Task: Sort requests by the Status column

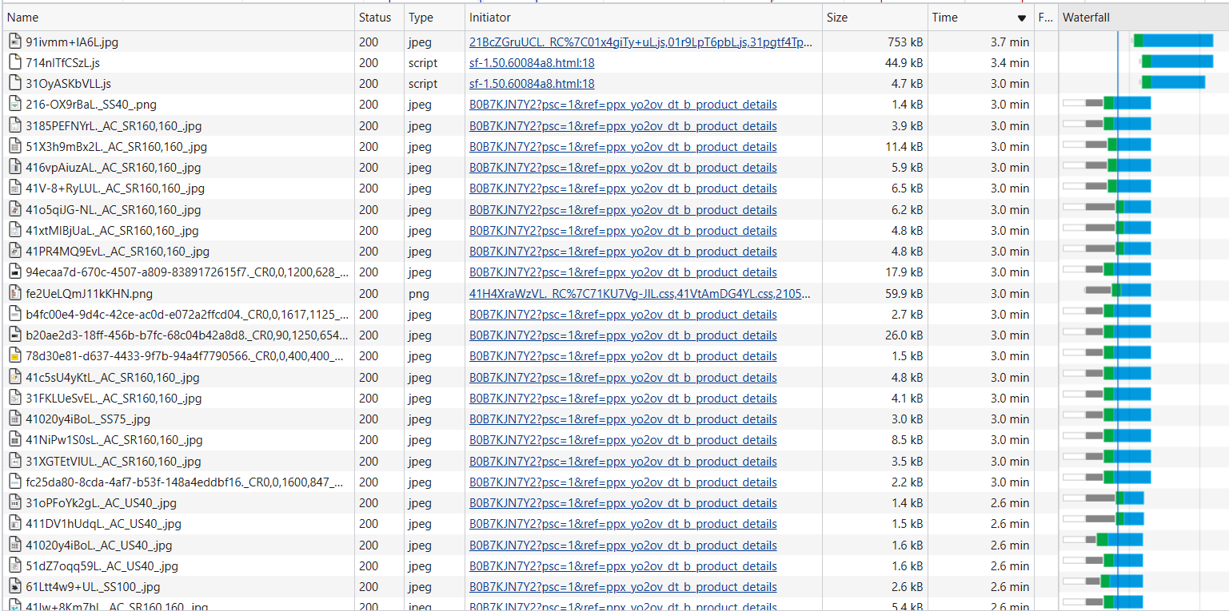Action: click(374, 17)
